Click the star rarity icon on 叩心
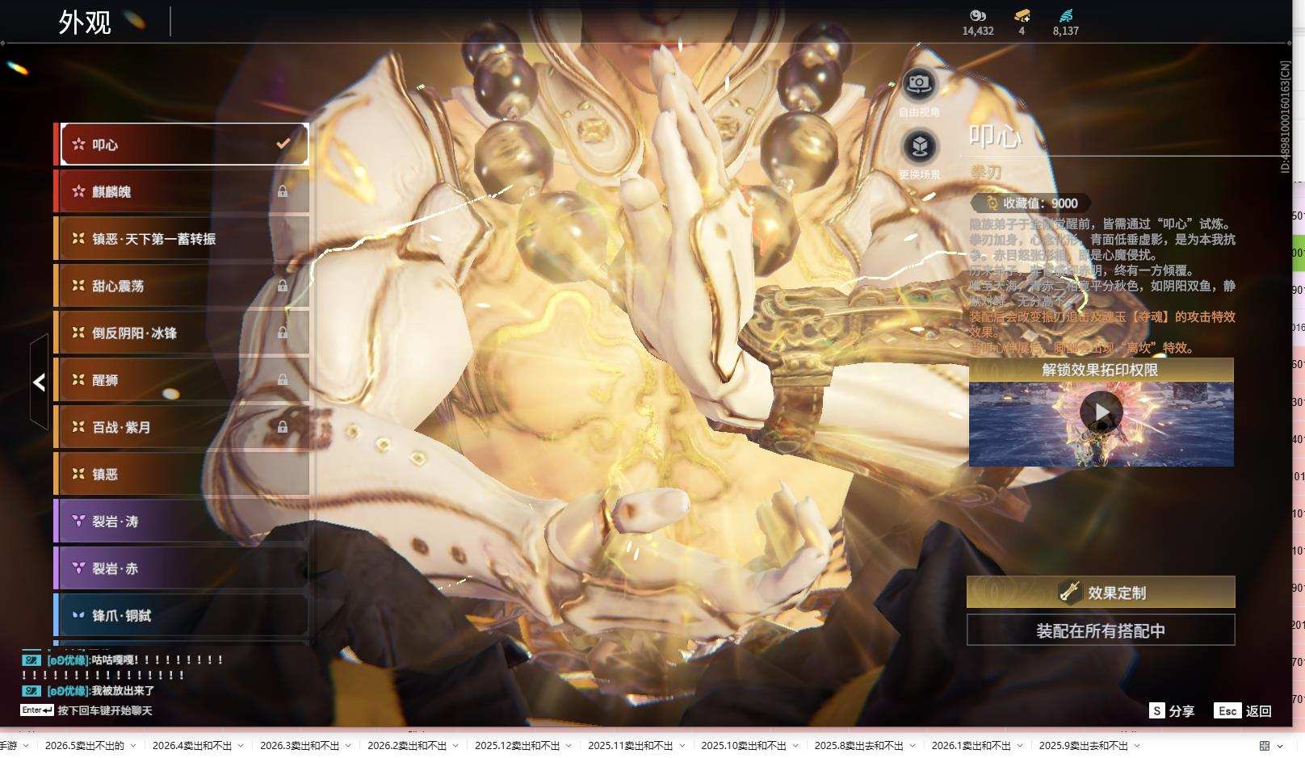The height and width of the screenshot is (758, 1305). click(78, 144)
